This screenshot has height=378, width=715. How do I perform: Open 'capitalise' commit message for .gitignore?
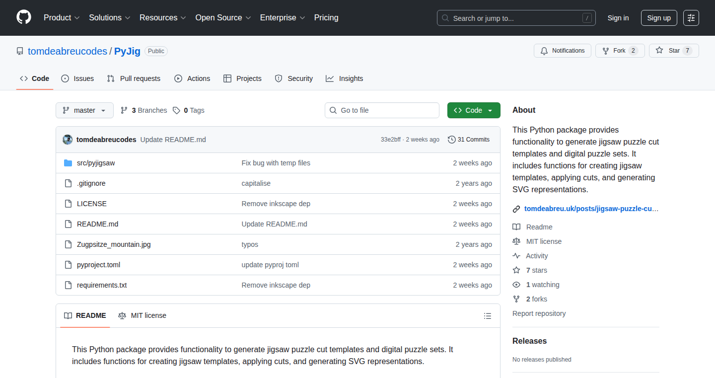click(x=256, y=183)
